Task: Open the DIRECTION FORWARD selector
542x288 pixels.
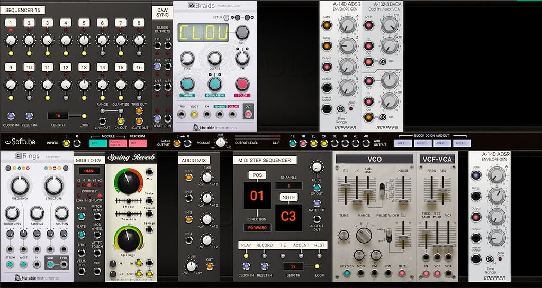Action: tap(257, 228)
